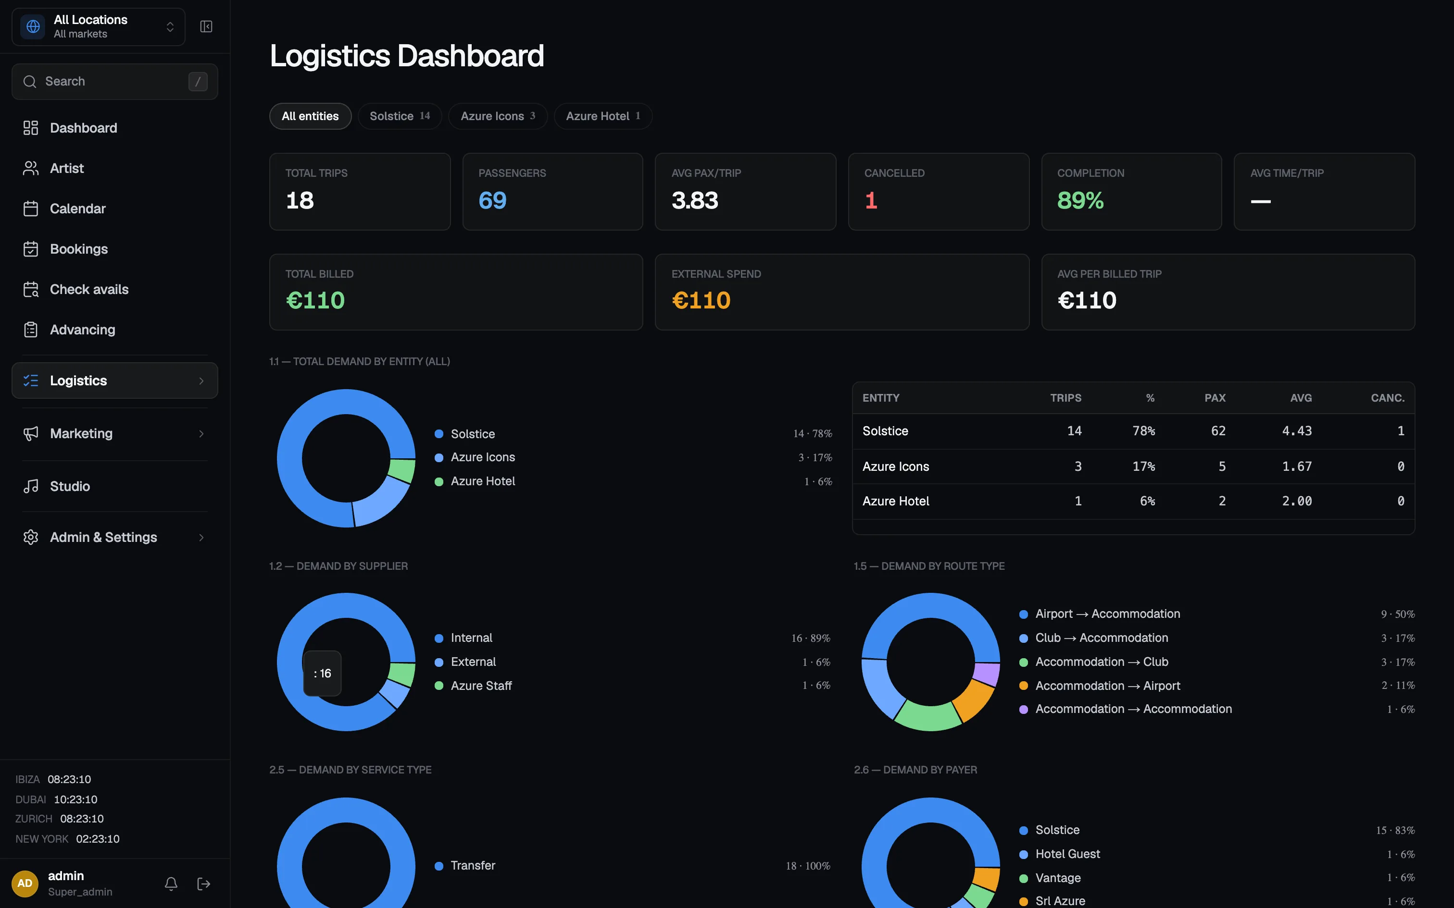The height and width of the screenshot is (908, 1454).
Task: Click the ENTITY column header
Action: 881,398
